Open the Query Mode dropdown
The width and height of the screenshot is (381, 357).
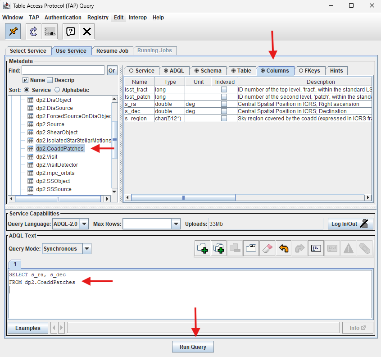pos(87,248)
